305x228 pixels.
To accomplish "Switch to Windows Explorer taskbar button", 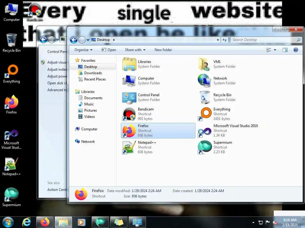I will point(63,222).
